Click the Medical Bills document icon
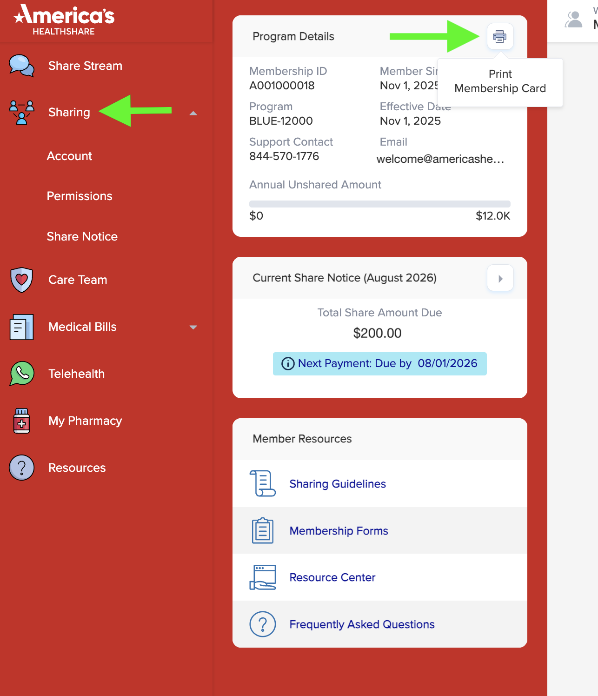 (x=21, y=327)
